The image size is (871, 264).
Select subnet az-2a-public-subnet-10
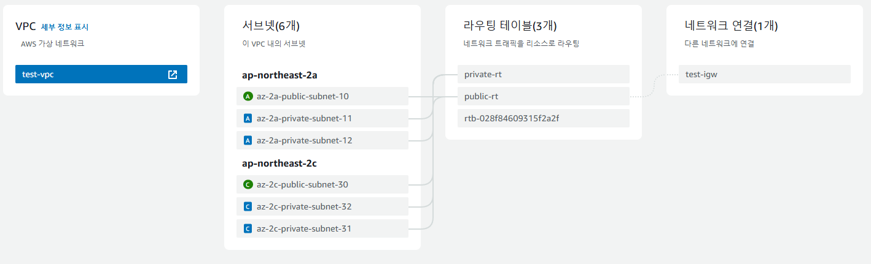(322, 96)
